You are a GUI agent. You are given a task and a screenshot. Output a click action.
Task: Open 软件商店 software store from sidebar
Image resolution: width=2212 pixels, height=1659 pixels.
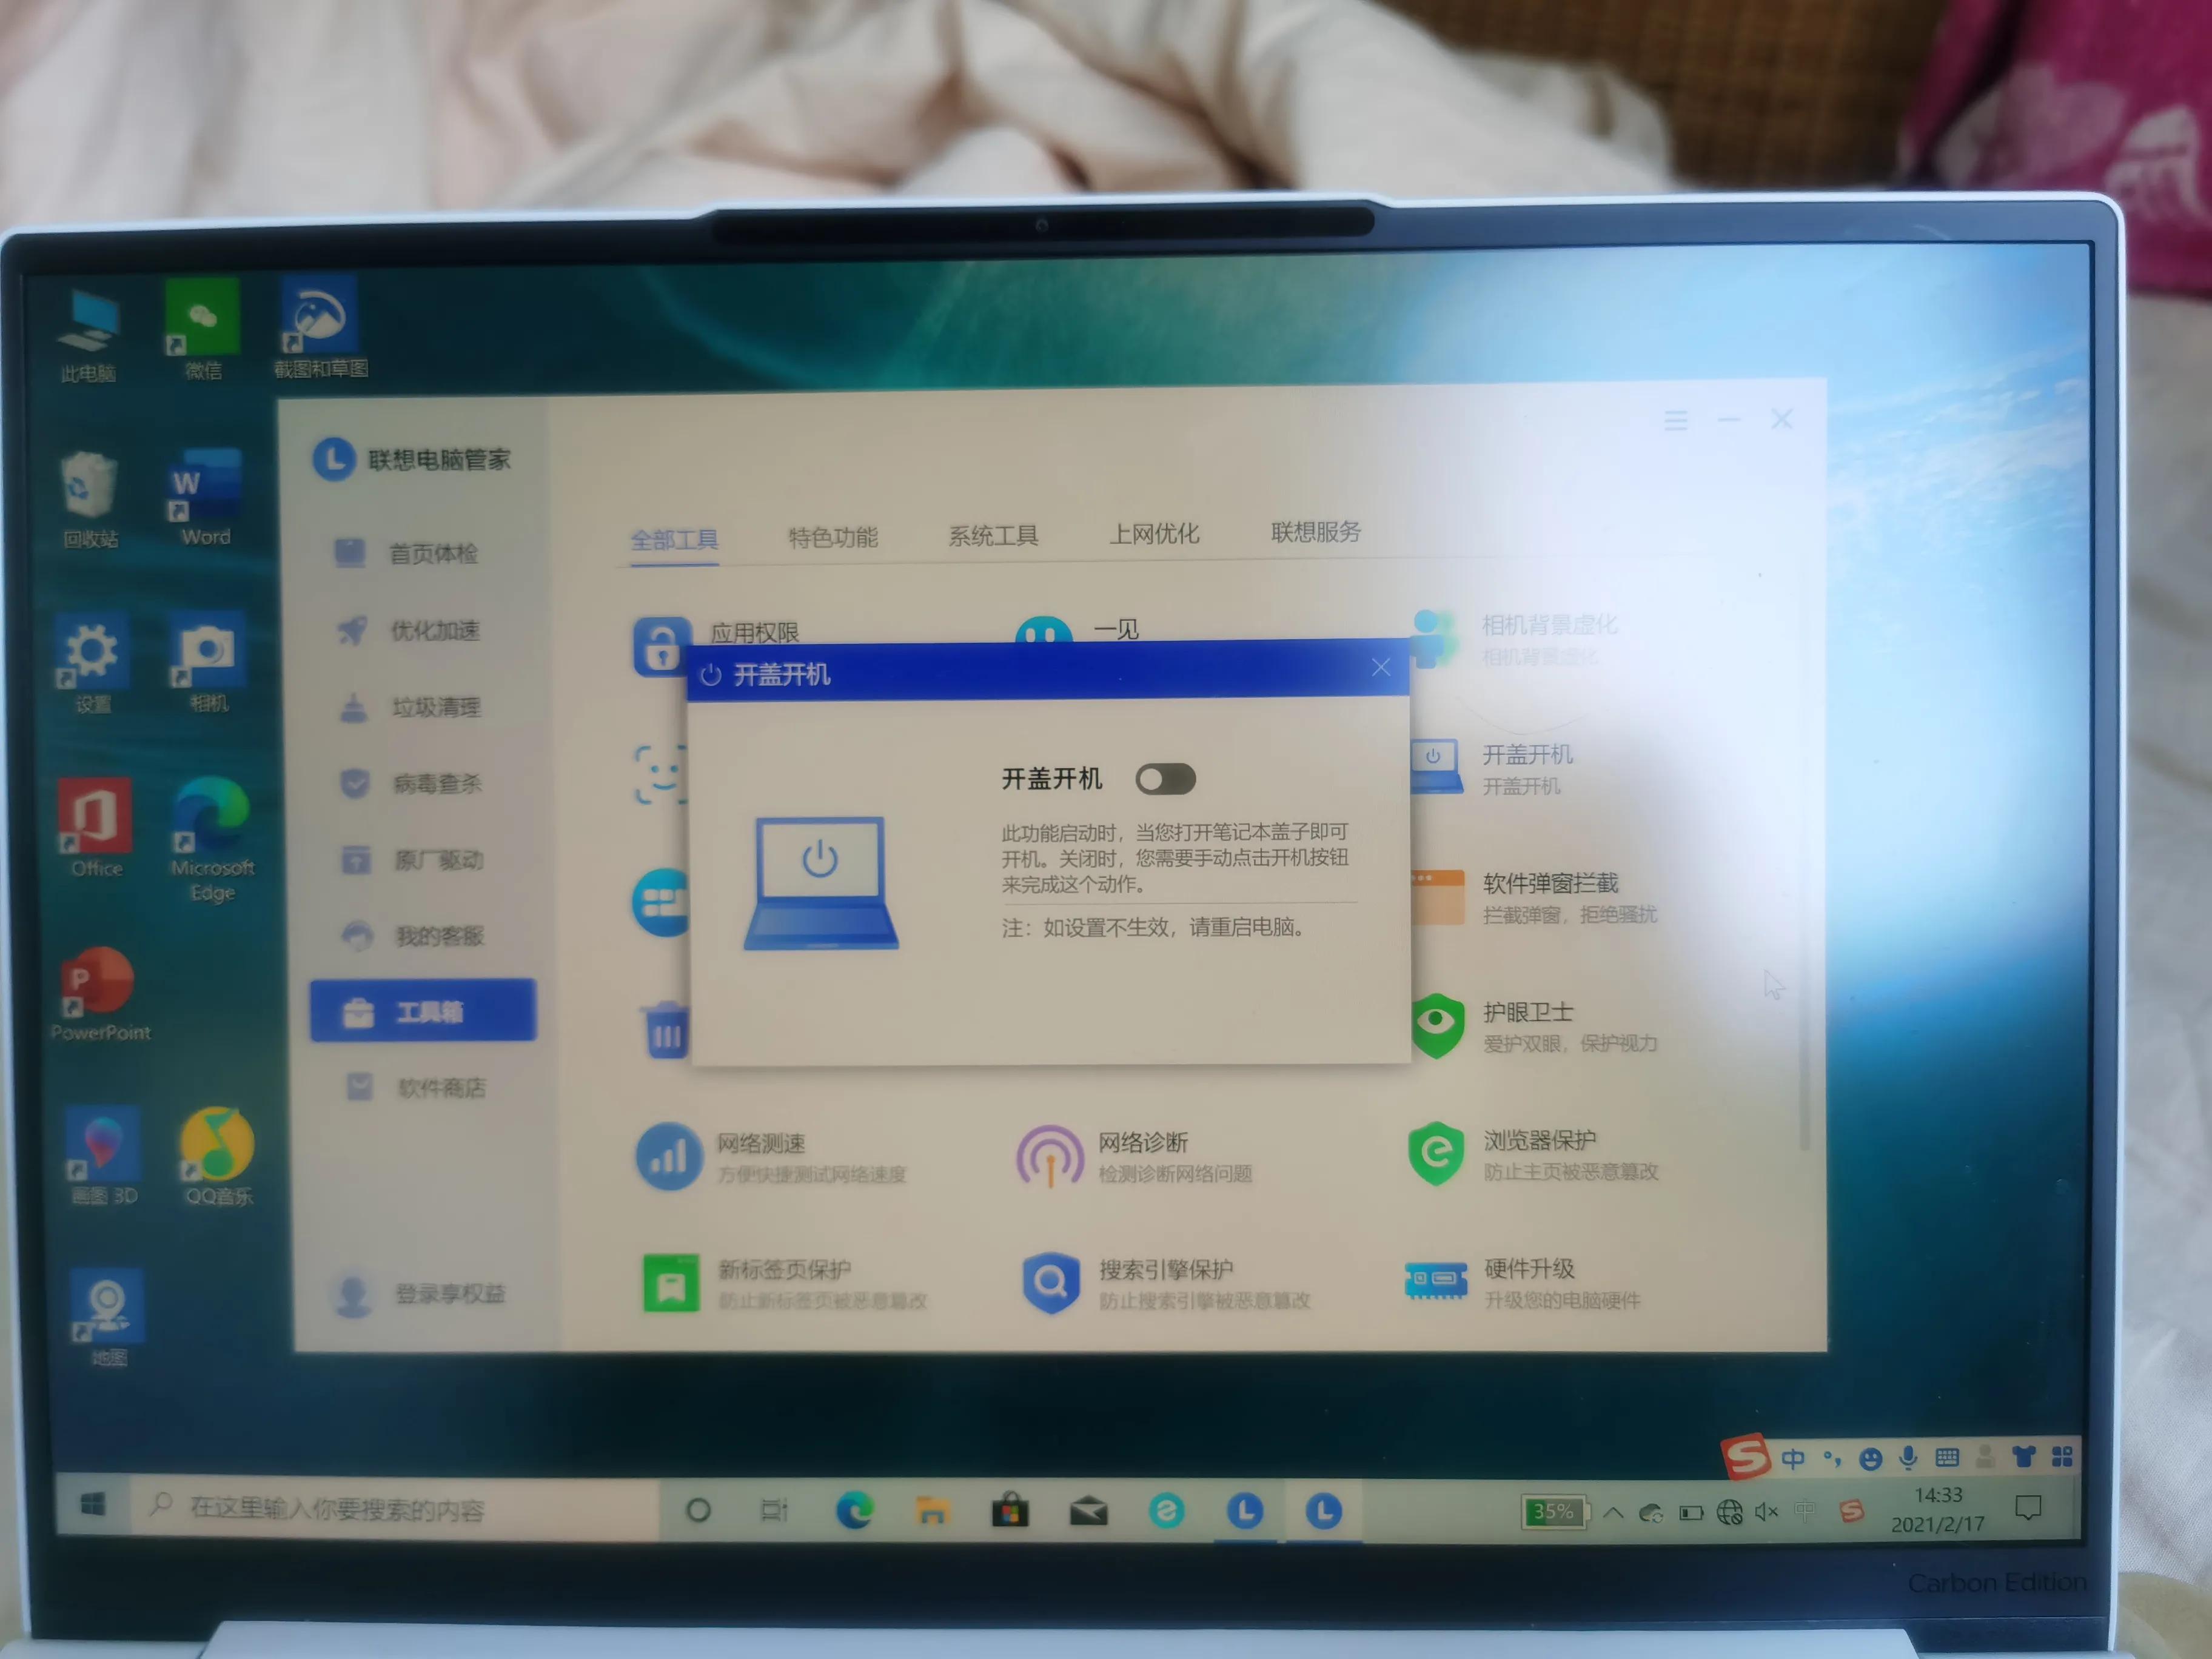(x=440, y=1088)
